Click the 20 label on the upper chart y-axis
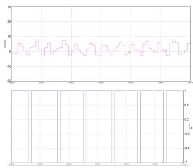The image size is (193, 168). click(x=9, y=22)
